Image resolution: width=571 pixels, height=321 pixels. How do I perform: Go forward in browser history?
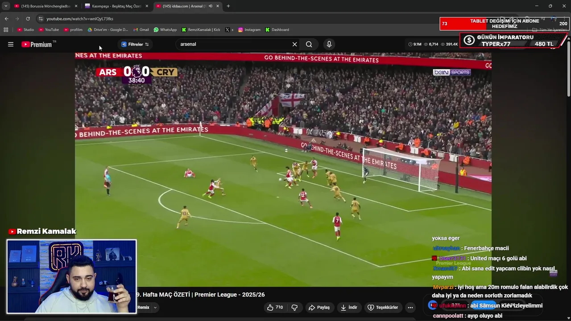[17, 19]
